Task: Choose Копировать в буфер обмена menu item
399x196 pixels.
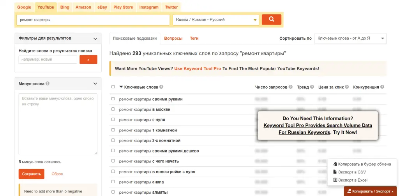Action: tap(362, 164)
